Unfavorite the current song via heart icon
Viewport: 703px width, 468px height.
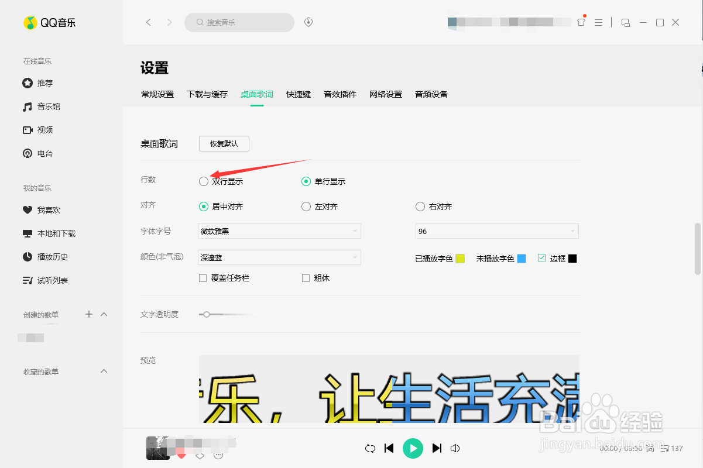[x=181, y=454]
